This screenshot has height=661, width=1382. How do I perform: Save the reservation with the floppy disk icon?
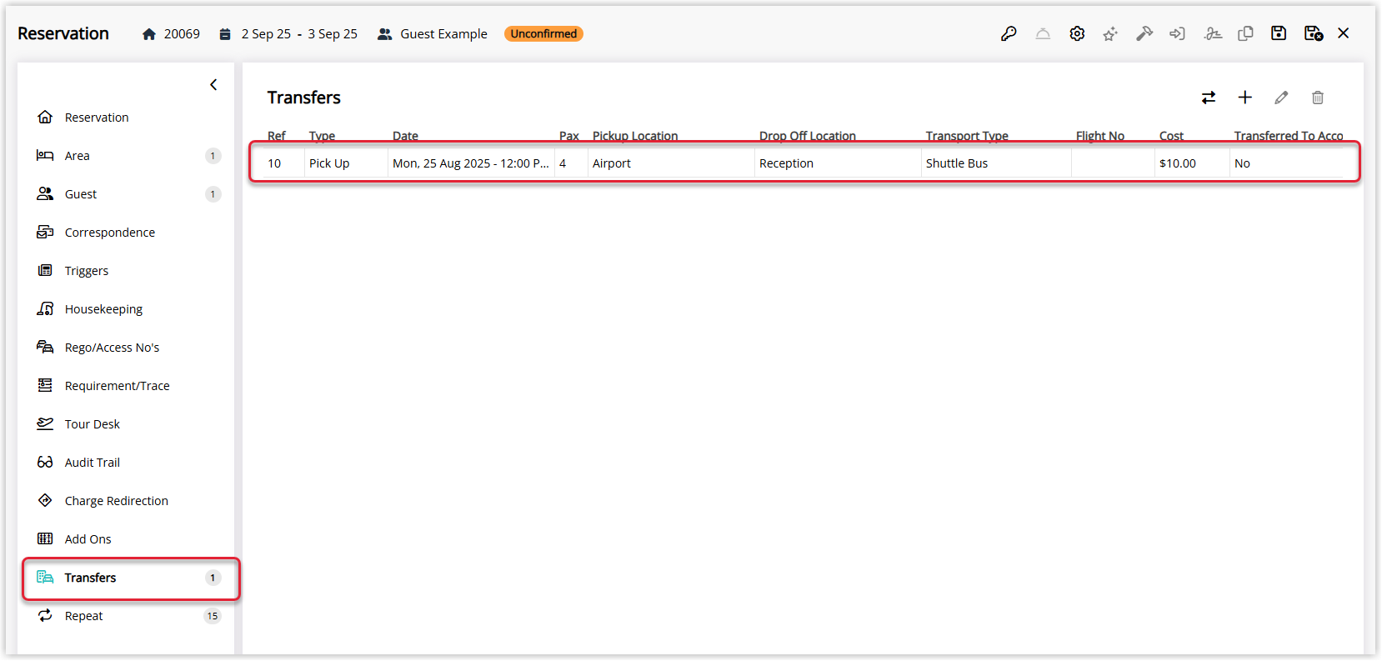coord(1279,33)
